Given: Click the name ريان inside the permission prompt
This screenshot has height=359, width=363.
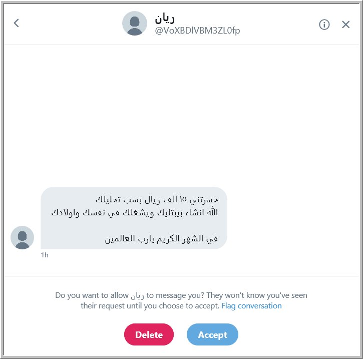Looking at the screenshot, I should tap(137, 296).
